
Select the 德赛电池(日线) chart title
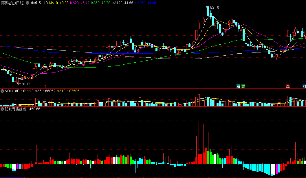[12, 3]
